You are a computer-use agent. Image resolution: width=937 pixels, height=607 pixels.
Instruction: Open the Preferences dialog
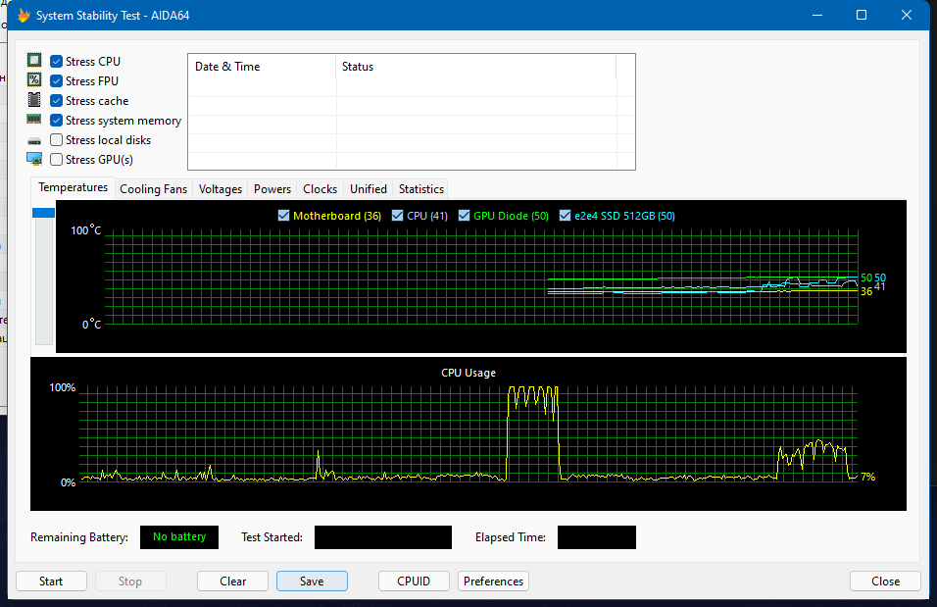click(493, 582)
